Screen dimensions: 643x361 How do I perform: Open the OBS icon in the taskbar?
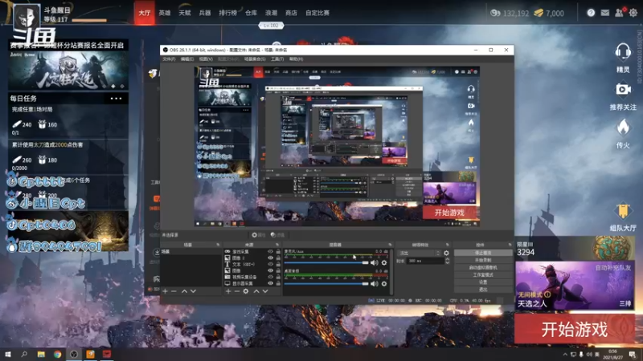(x=74, y=354)
